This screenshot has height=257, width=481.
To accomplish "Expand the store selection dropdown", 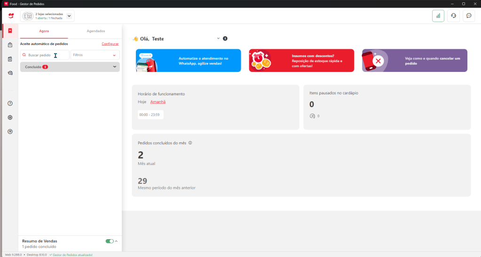I will coord(69,16).
